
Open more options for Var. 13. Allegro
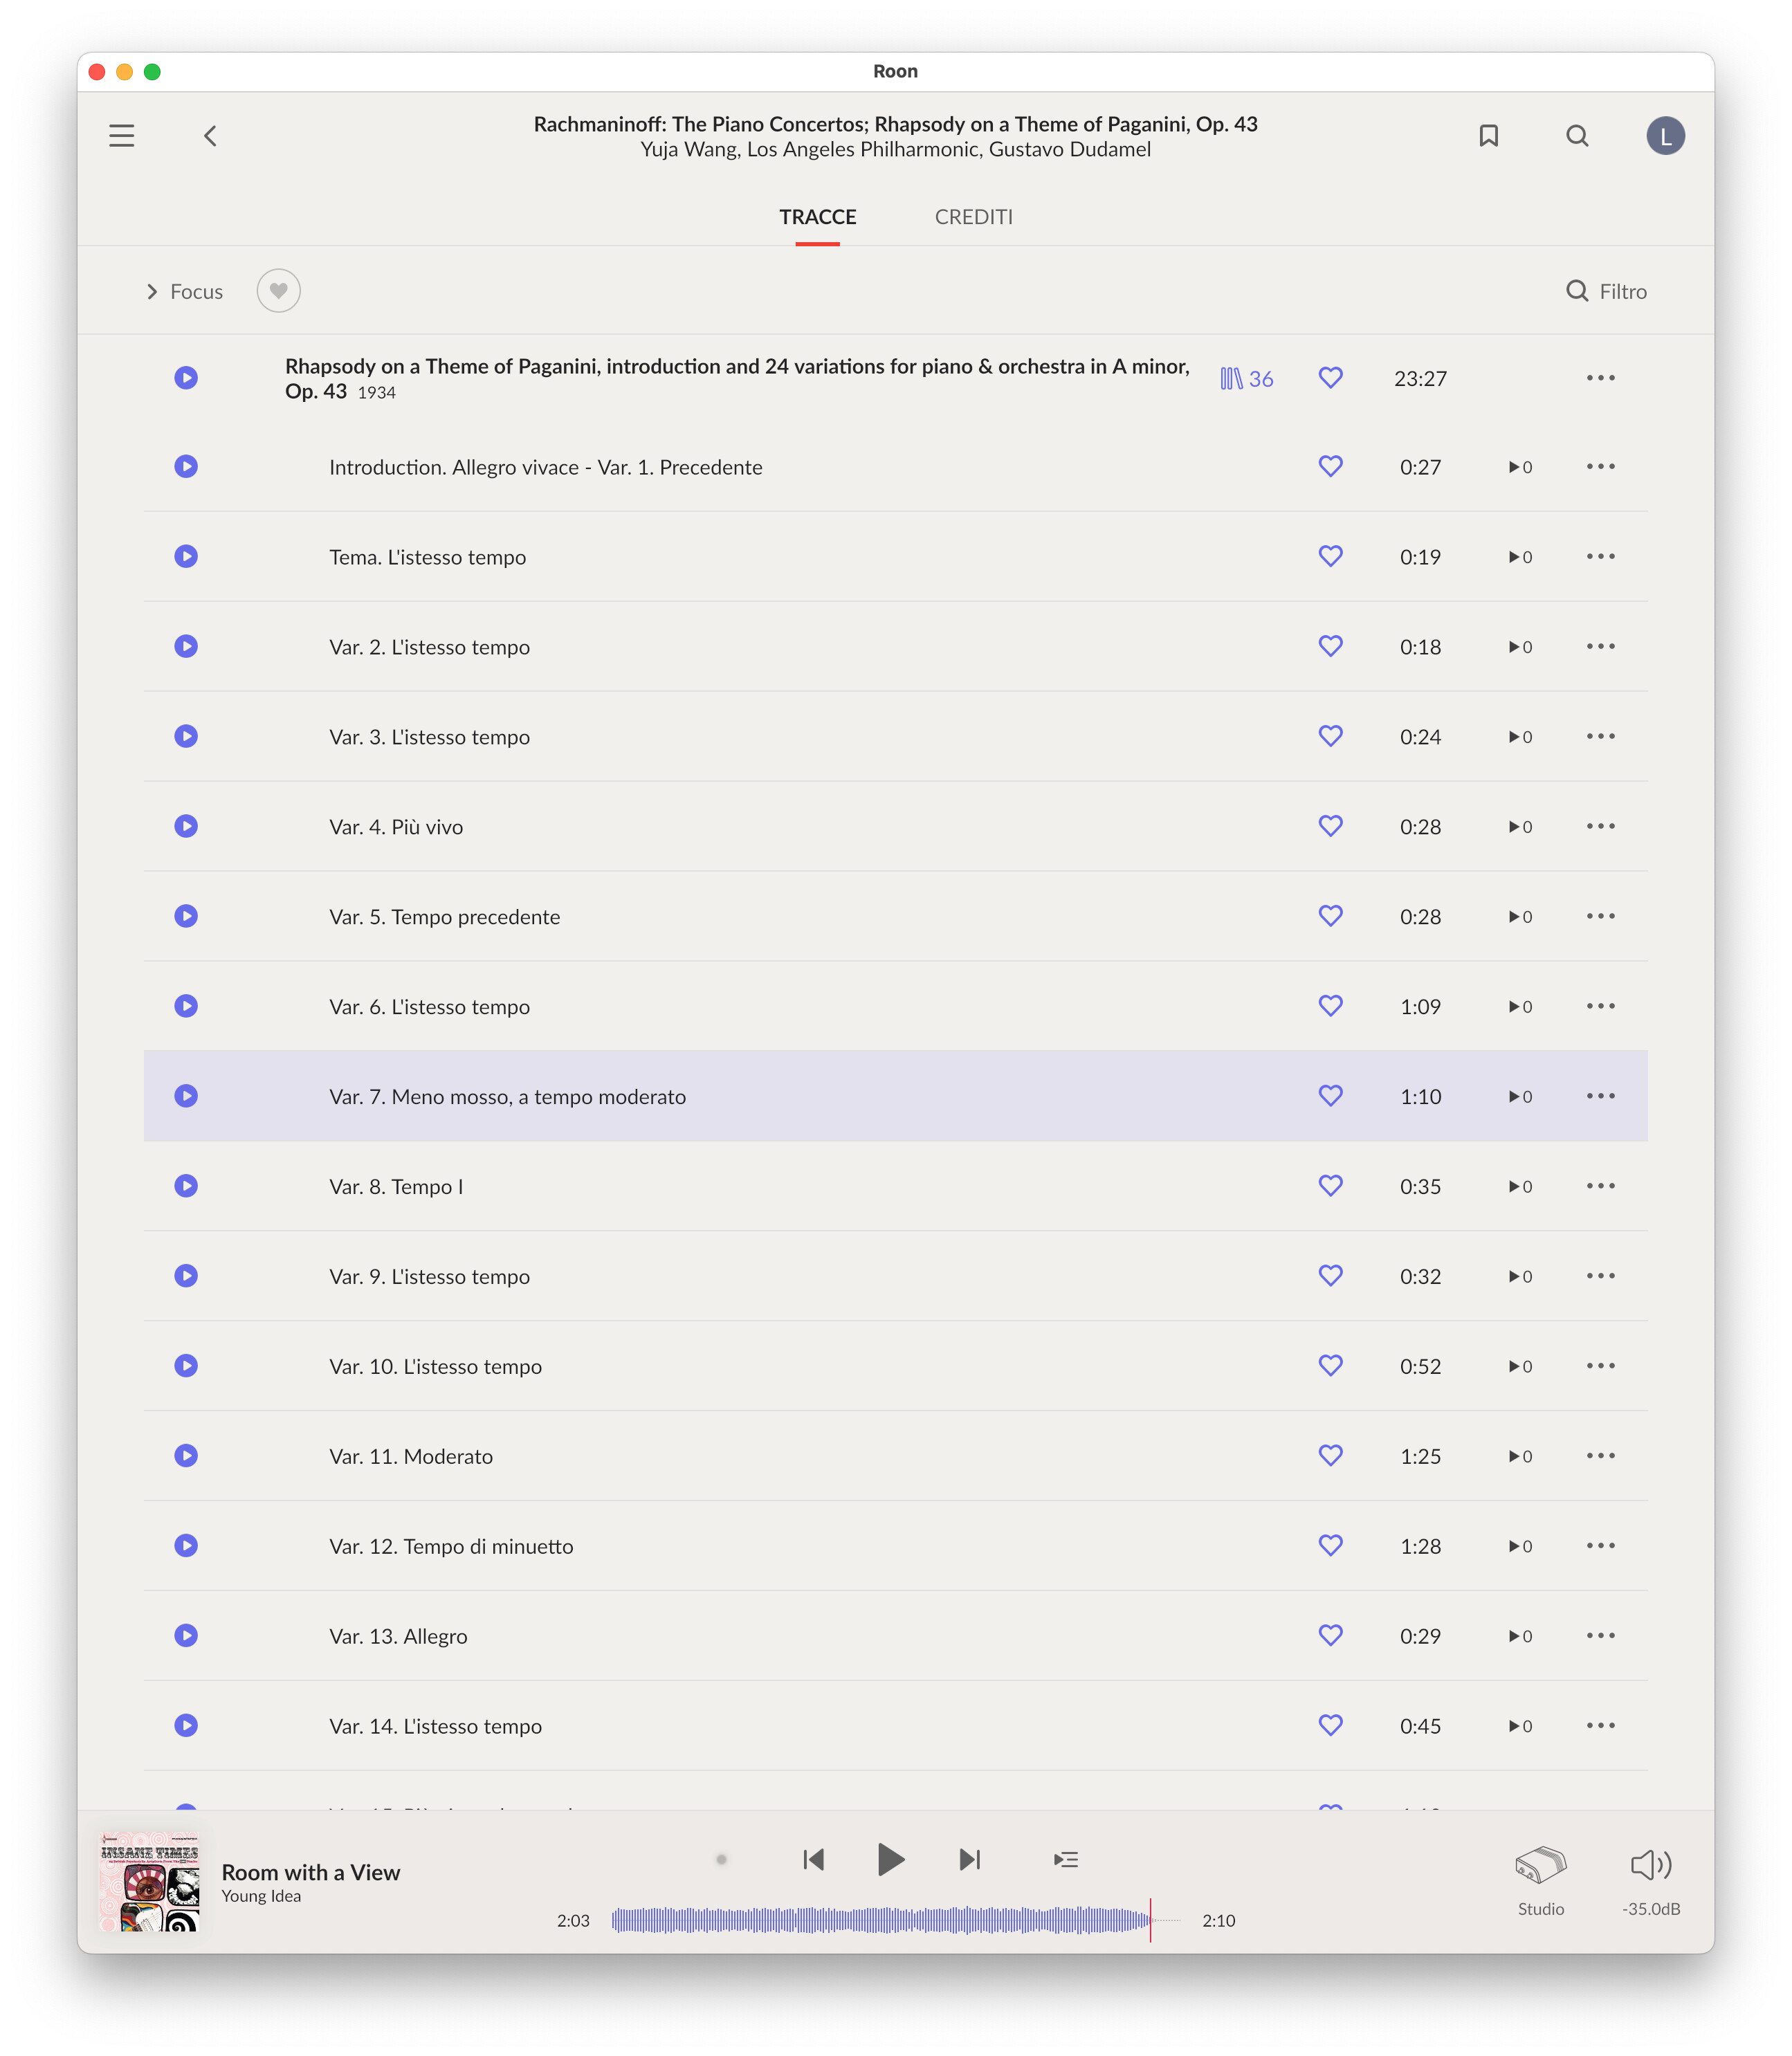pos(1600,1636)
